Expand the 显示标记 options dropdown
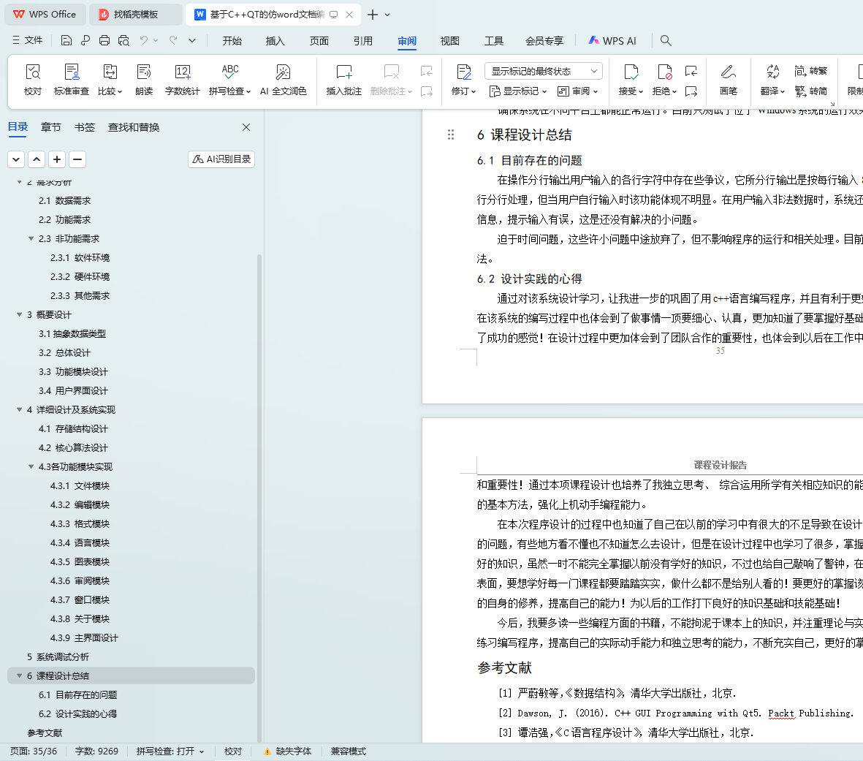This screenshot has height=761, width=863. pos(518,91)
